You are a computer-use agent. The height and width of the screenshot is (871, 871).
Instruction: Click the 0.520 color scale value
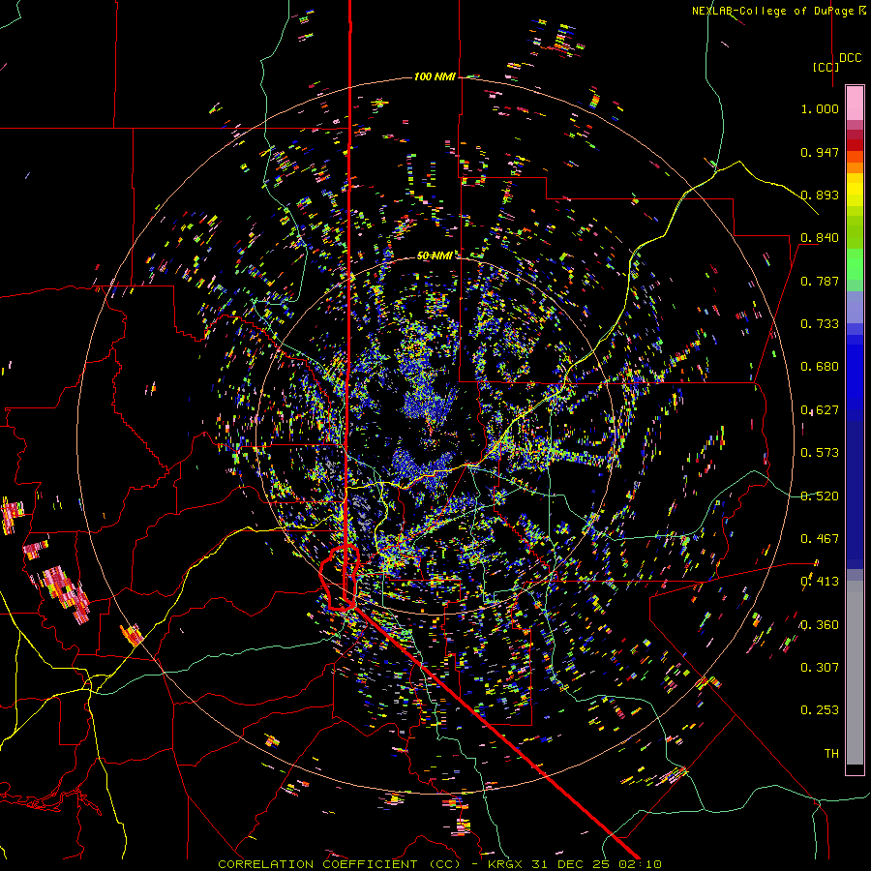pyautogui.click(x=820, y=496)
